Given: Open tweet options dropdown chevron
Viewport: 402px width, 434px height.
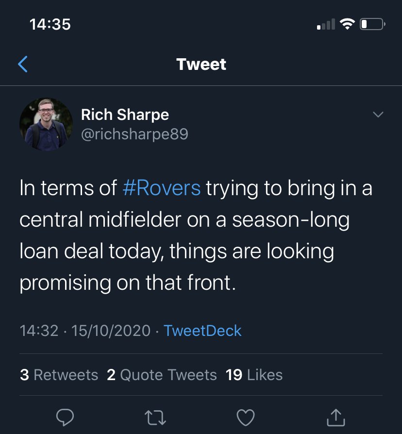Looking at the screenshot, I should point(377,115).
